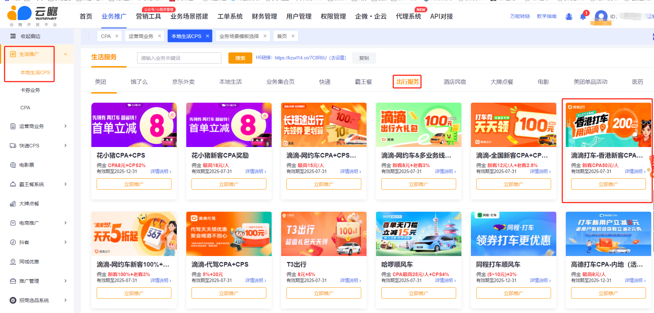Expand the 招商选品系统 submenu arrow
This screenshot has height=313, width=654.
[x=65, y=300]
